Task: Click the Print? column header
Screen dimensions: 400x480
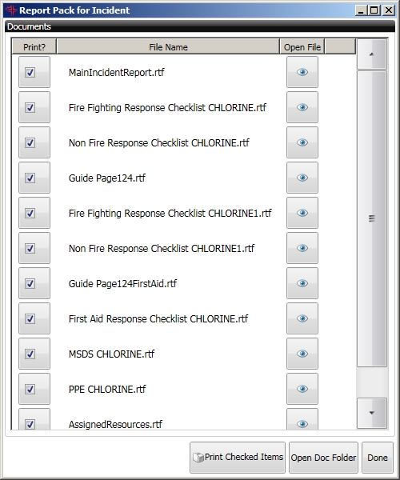Action: pyautogui.click(x=34, y=47)
